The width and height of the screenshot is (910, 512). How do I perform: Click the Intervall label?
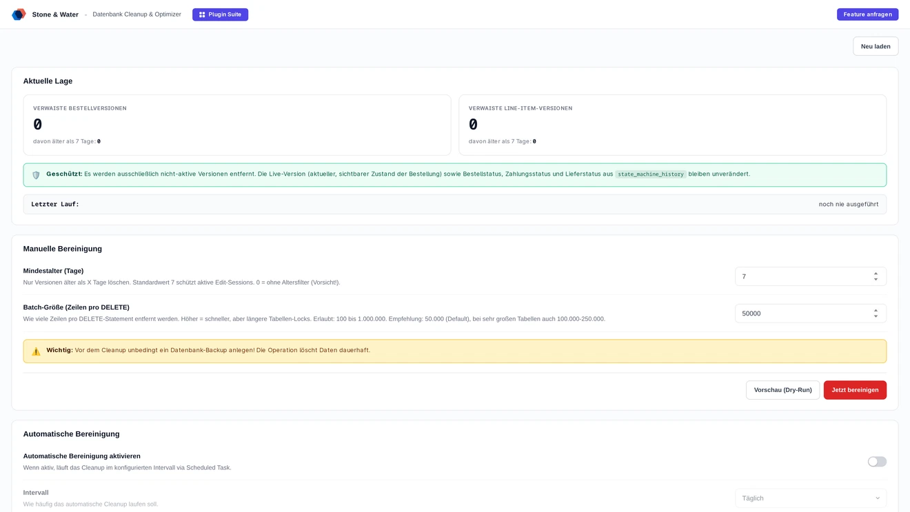(x=36, y=493)
